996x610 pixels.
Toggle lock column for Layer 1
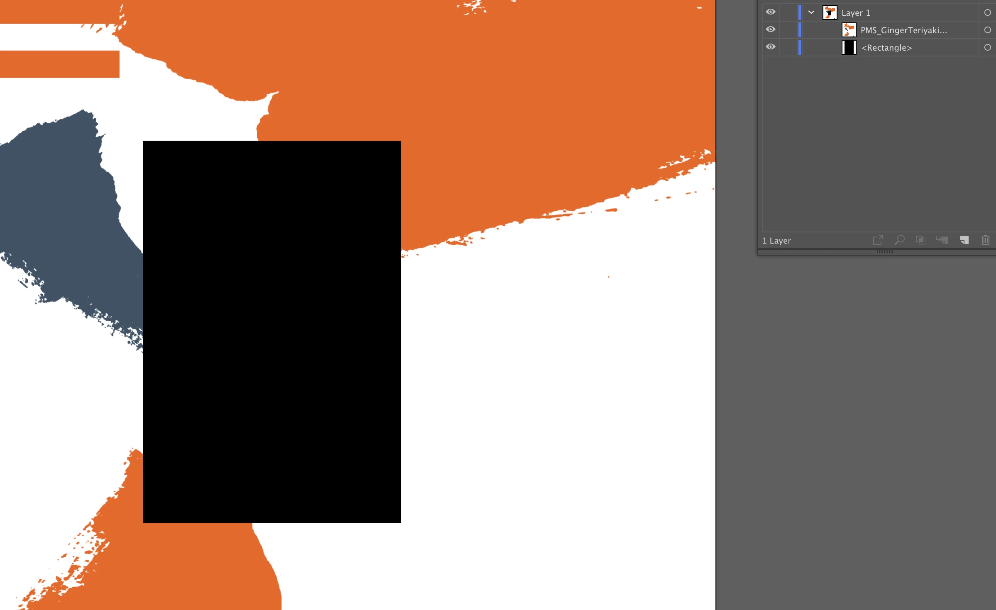pyautogui.click(x=788, y=12)
